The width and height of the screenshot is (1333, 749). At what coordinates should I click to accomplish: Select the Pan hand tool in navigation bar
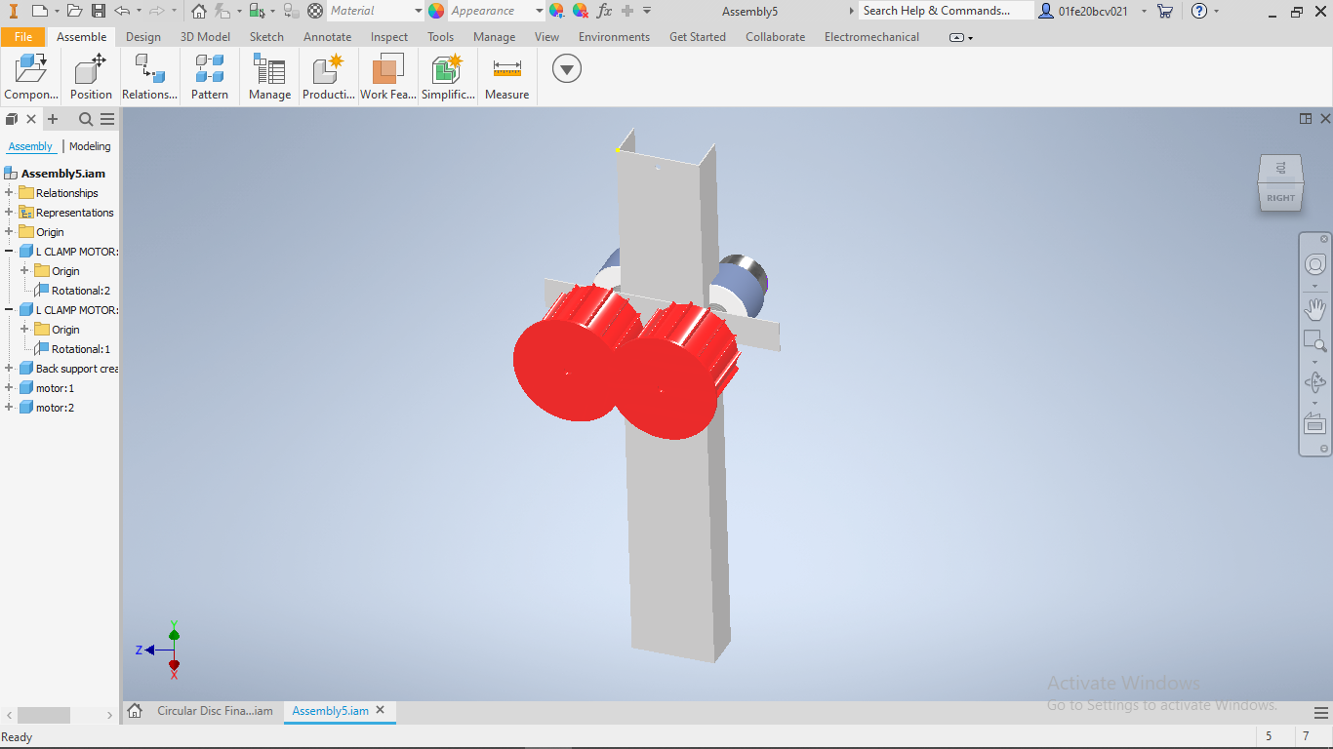(1315, 309)
